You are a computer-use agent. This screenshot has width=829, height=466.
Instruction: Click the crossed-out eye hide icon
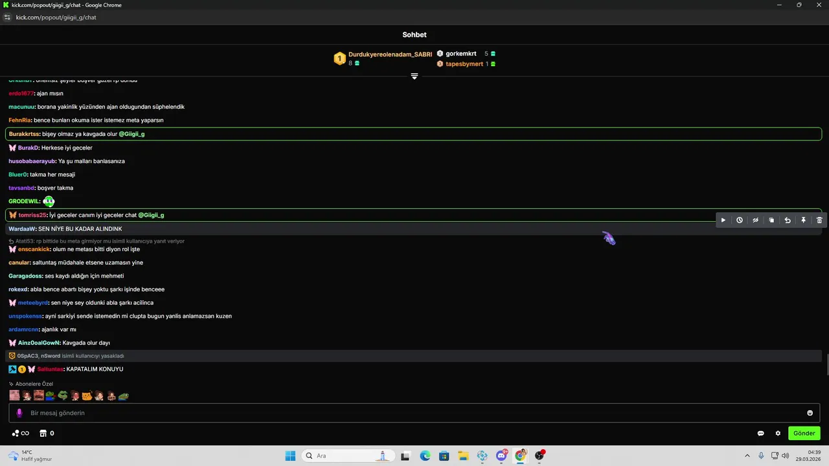(755, 220)
